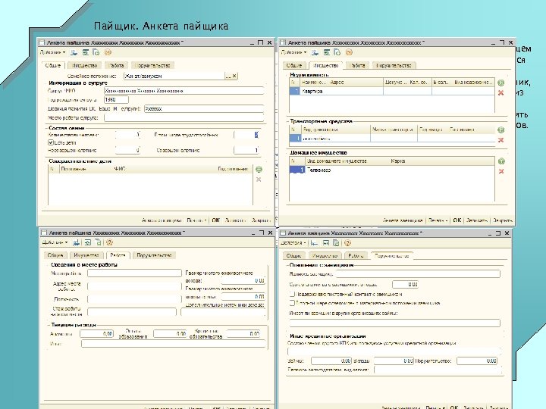Viewport: 546px width, 409px height.
Task: Select the Квартира cell in Недвижимость table
Action: 341,91
